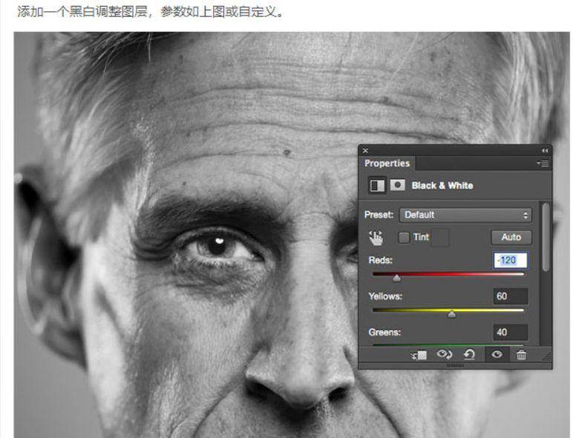Close the Properties panel with the X icon
This screenshot has width=573, height=438.
click(x=365, y=150)
